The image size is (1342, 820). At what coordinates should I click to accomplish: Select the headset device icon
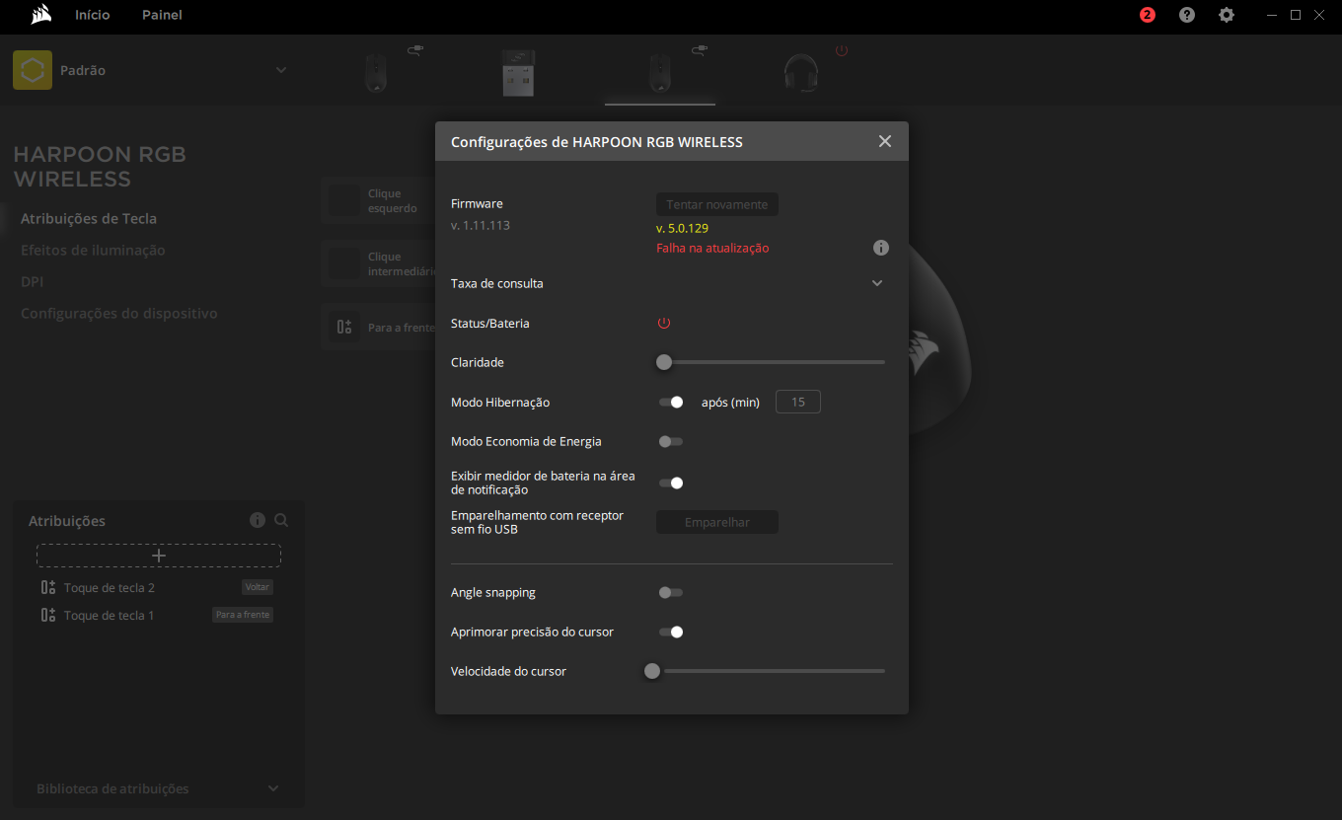point(801,73)
